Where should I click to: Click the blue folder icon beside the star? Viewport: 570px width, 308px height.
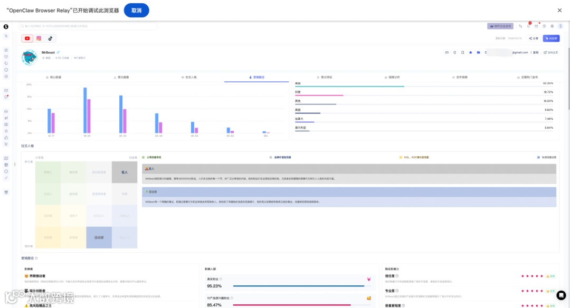click(478, 52)
